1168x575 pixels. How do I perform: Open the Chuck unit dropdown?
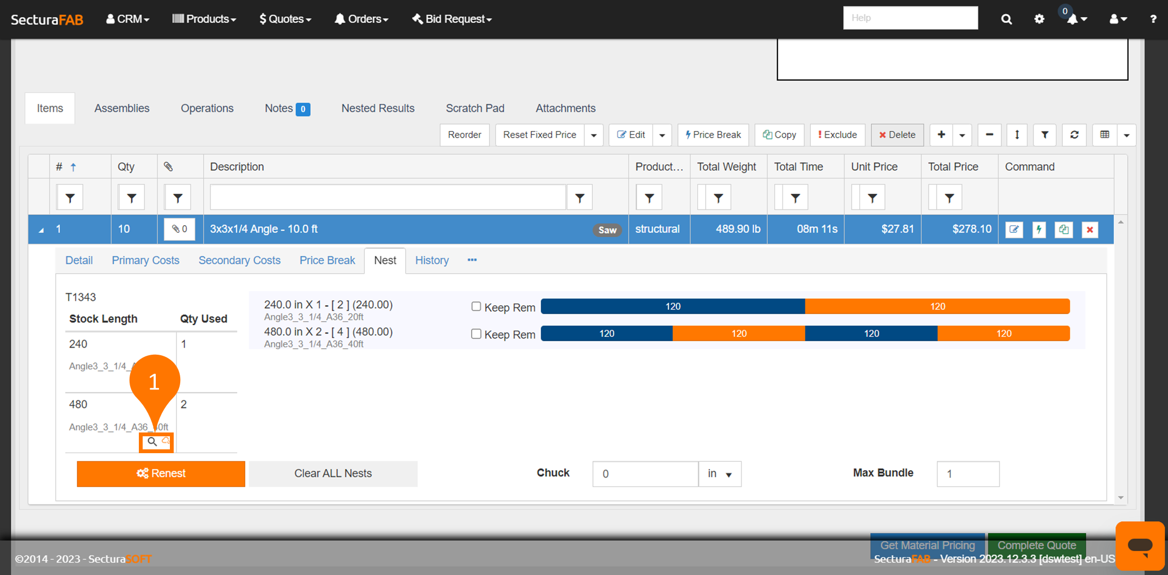point(719,474)
